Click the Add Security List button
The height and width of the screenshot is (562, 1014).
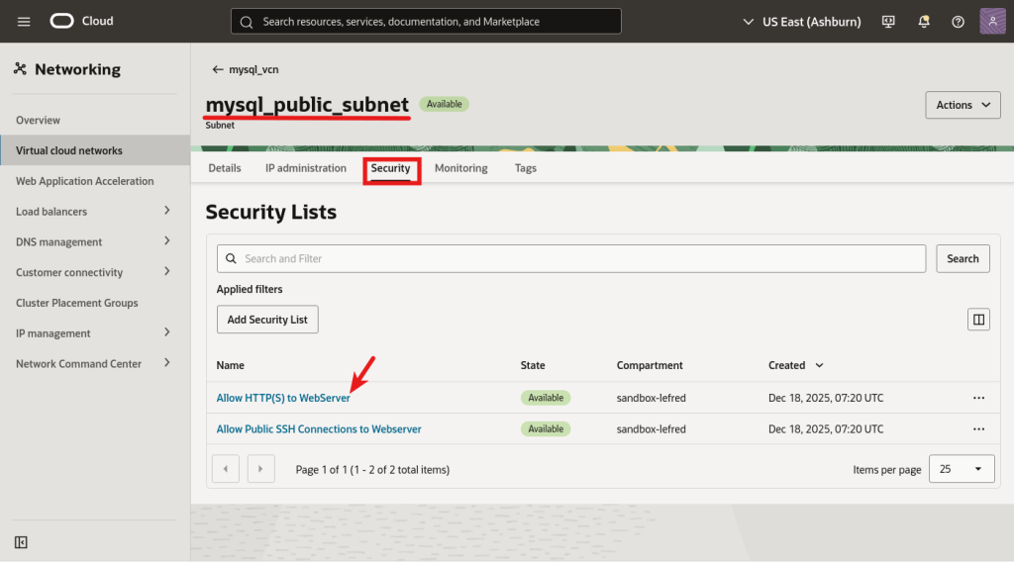[x=267, y=320]
